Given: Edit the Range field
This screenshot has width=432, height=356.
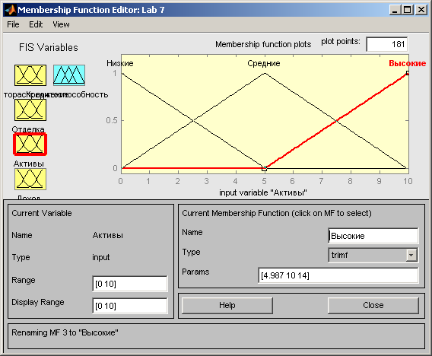Looking at the screenshot, I should pyautogui.click(x=130, y=284).
